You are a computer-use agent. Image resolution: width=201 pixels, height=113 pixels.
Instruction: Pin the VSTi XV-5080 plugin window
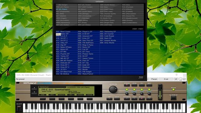click(177, 75)
